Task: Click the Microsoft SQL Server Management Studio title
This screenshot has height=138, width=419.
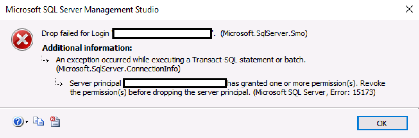Action: click(83, 10)
